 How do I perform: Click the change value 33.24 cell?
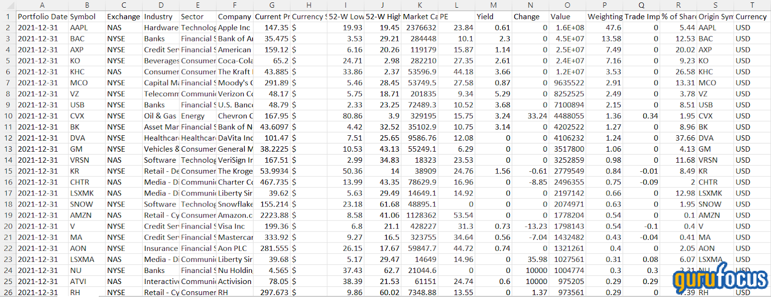[531, 116]
